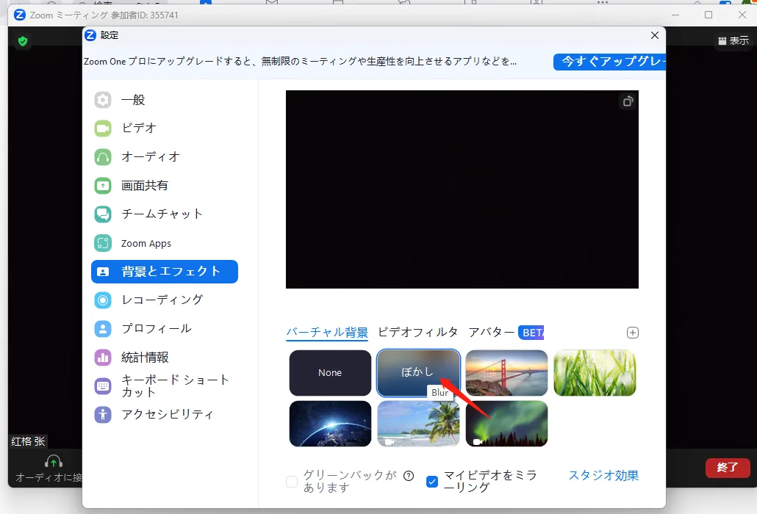Select aurora northern lights background
The image size is (757, 514).
[506, 424]
